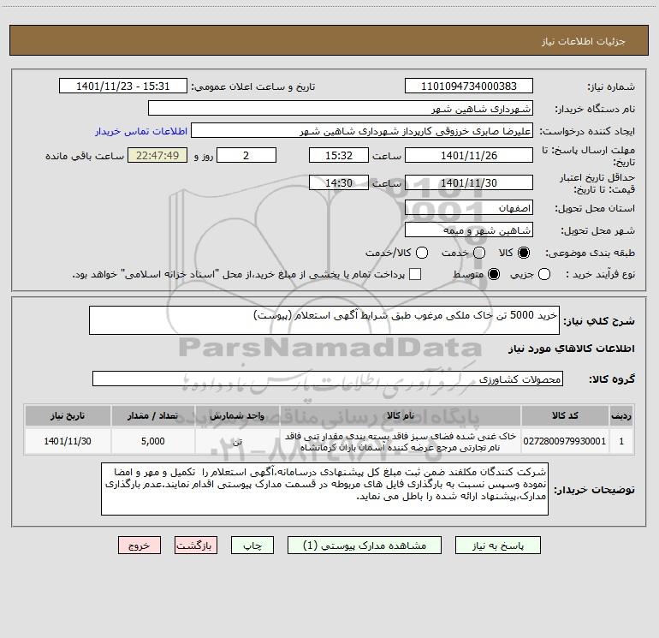Click the table date cell 1401/11/30
Screen dimensions: 659x638
tap(68, 441)
